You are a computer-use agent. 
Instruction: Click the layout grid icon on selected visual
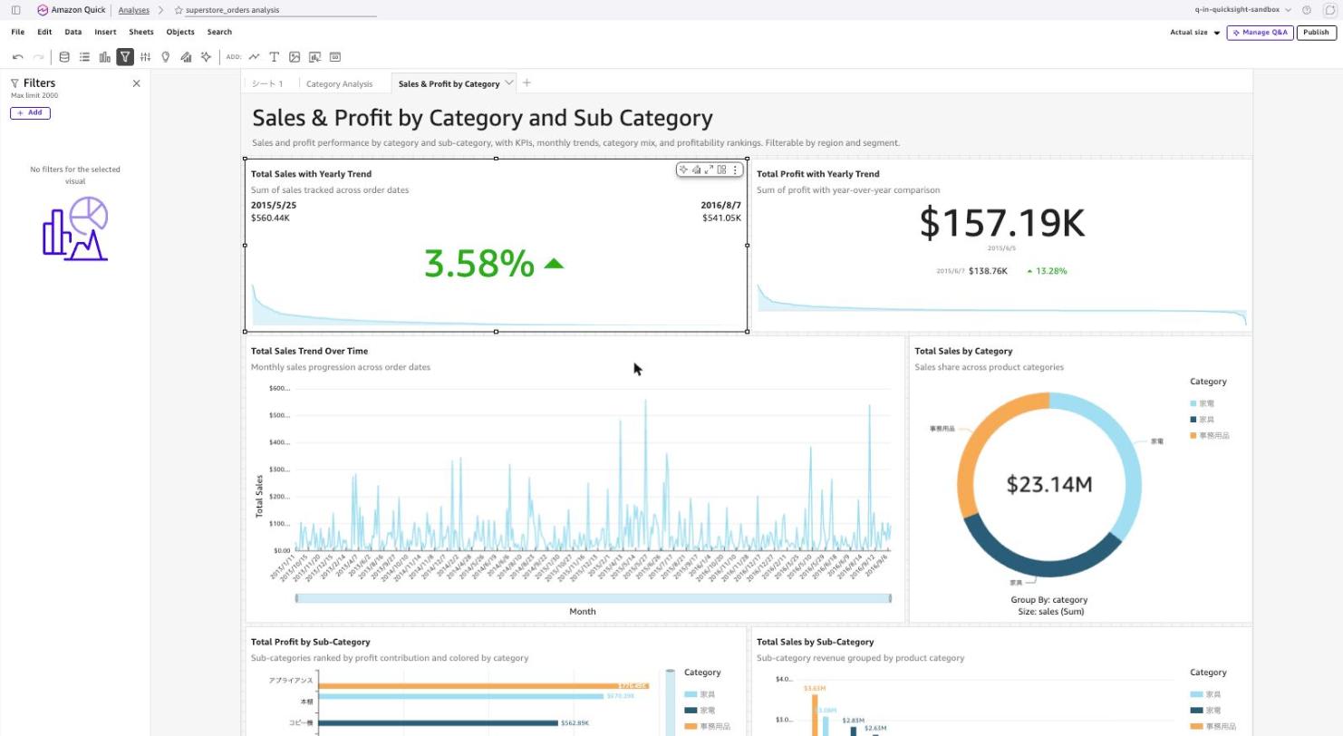(721, 169)
